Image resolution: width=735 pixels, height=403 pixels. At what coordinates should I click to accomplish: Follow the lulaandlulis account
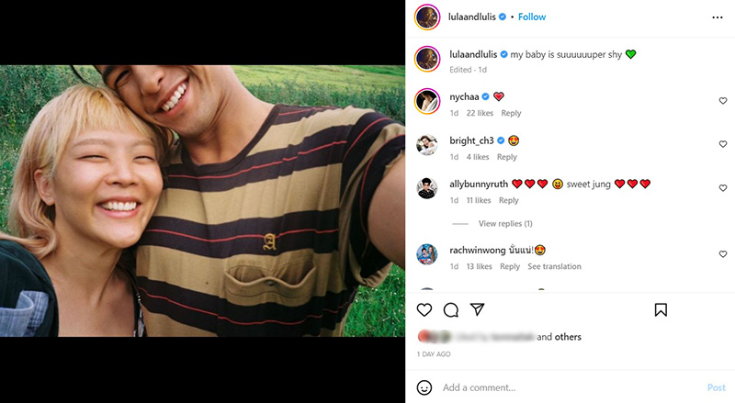pyautogui.click(x=532, y=17)
